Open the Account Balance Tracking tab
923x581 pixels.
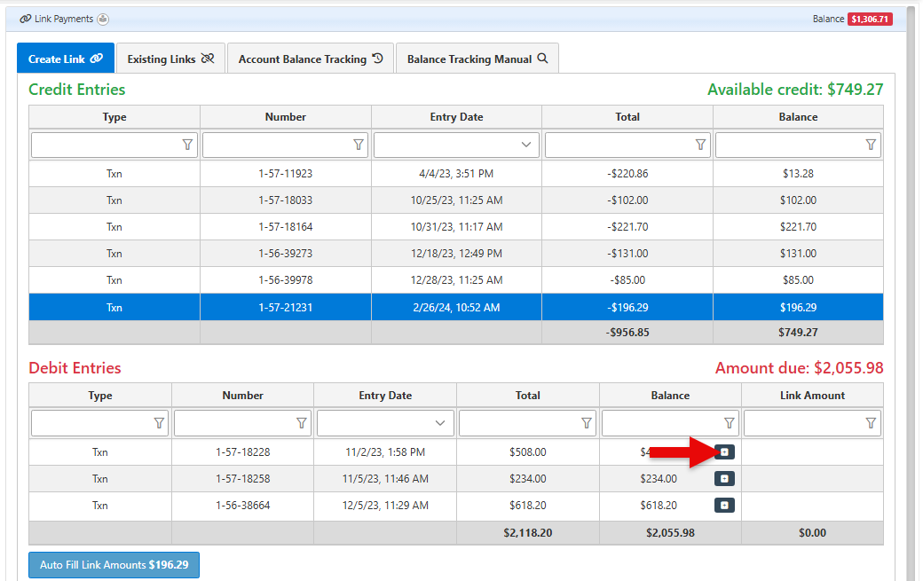pos(310,59)
